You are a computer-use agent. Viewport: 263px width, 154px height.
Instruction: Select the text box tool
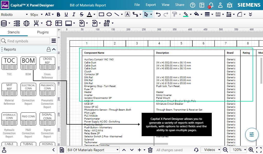click(x=127, y=15)
